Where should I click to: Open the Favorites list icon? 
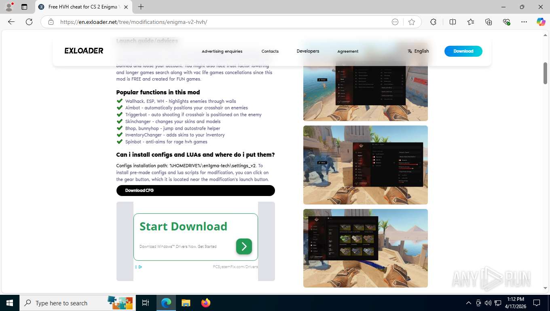click(471, 22)
